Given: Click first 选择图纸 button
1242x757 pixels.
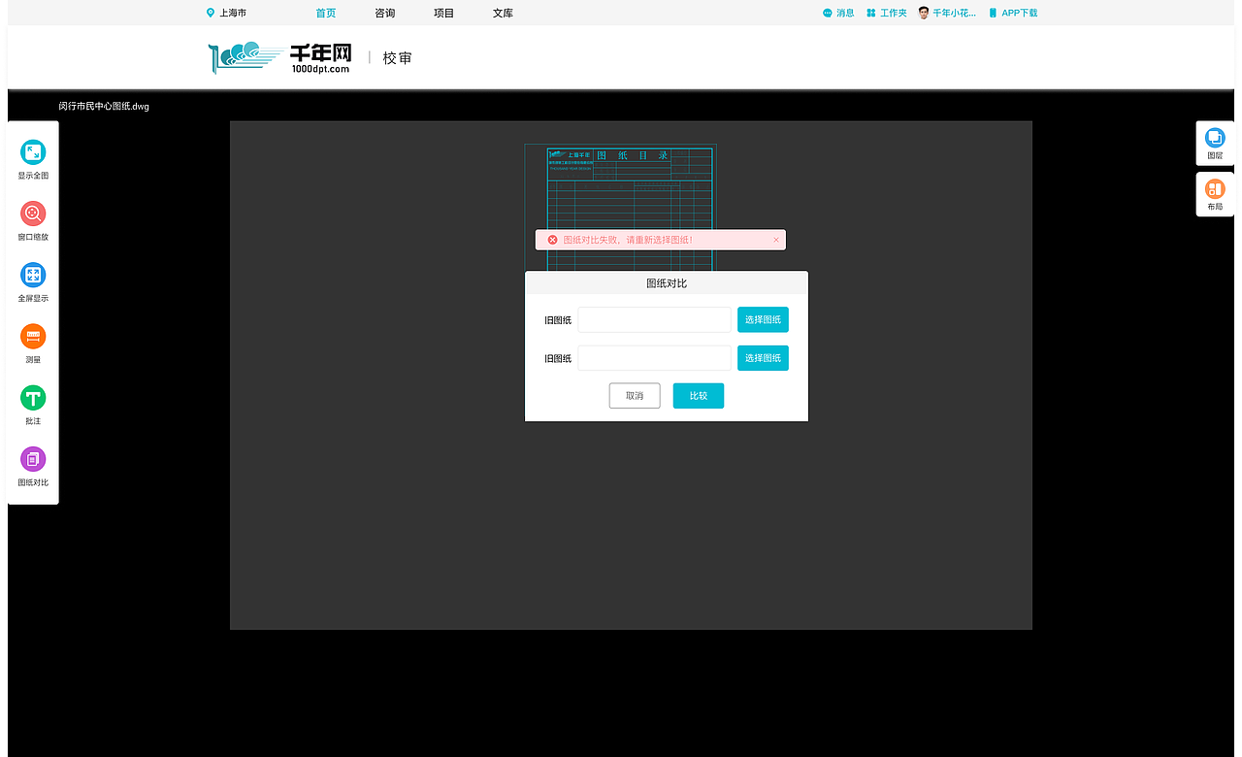Looking at the screenshot, I should [x=763, y=319].
